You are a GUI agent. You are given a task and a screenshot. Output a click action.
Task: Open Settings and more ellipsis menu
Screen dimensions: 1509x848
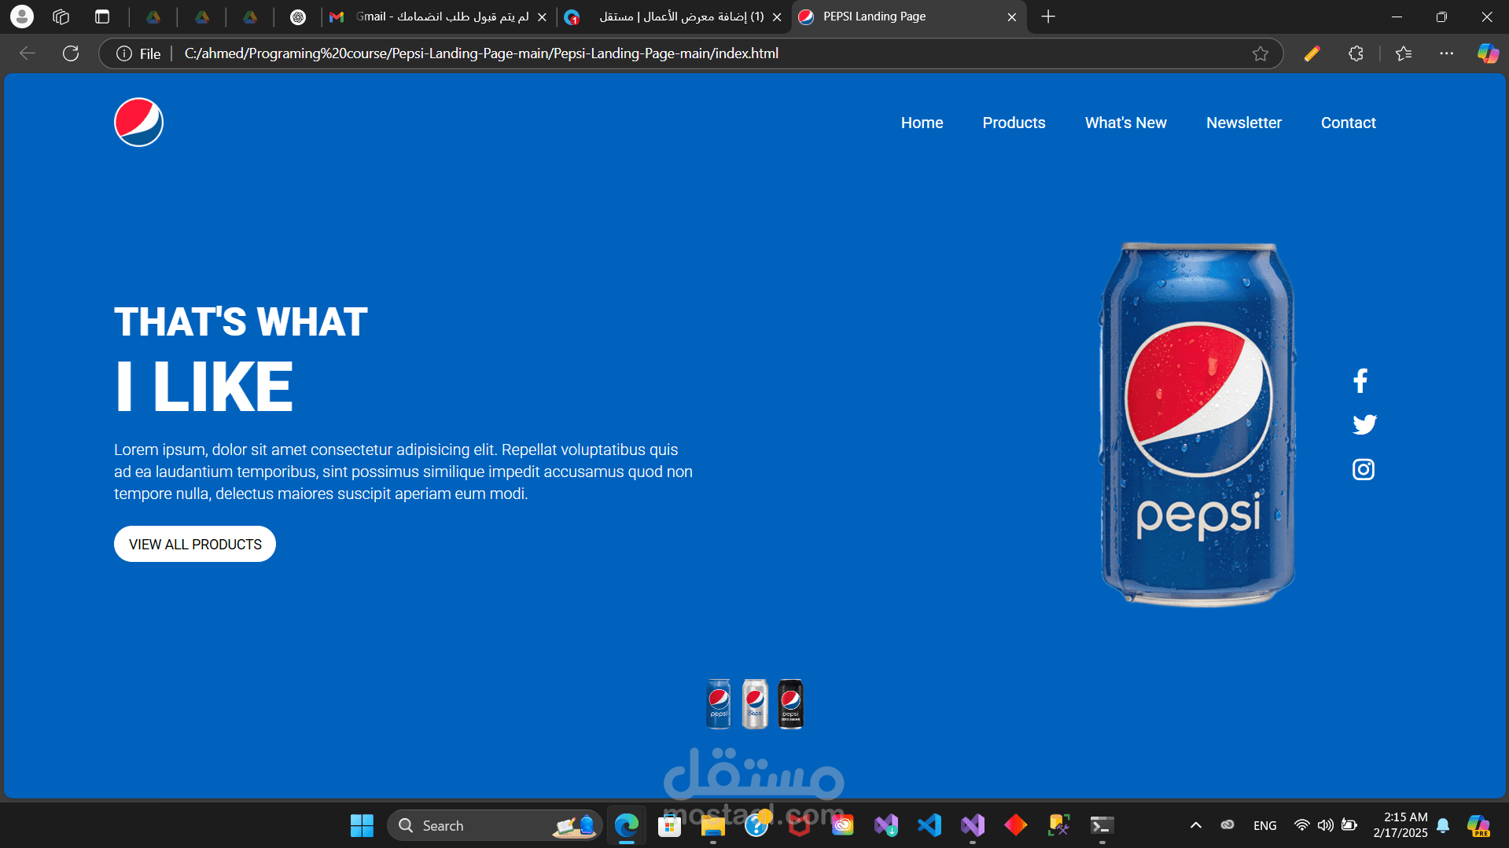[x=1446, y=53]
